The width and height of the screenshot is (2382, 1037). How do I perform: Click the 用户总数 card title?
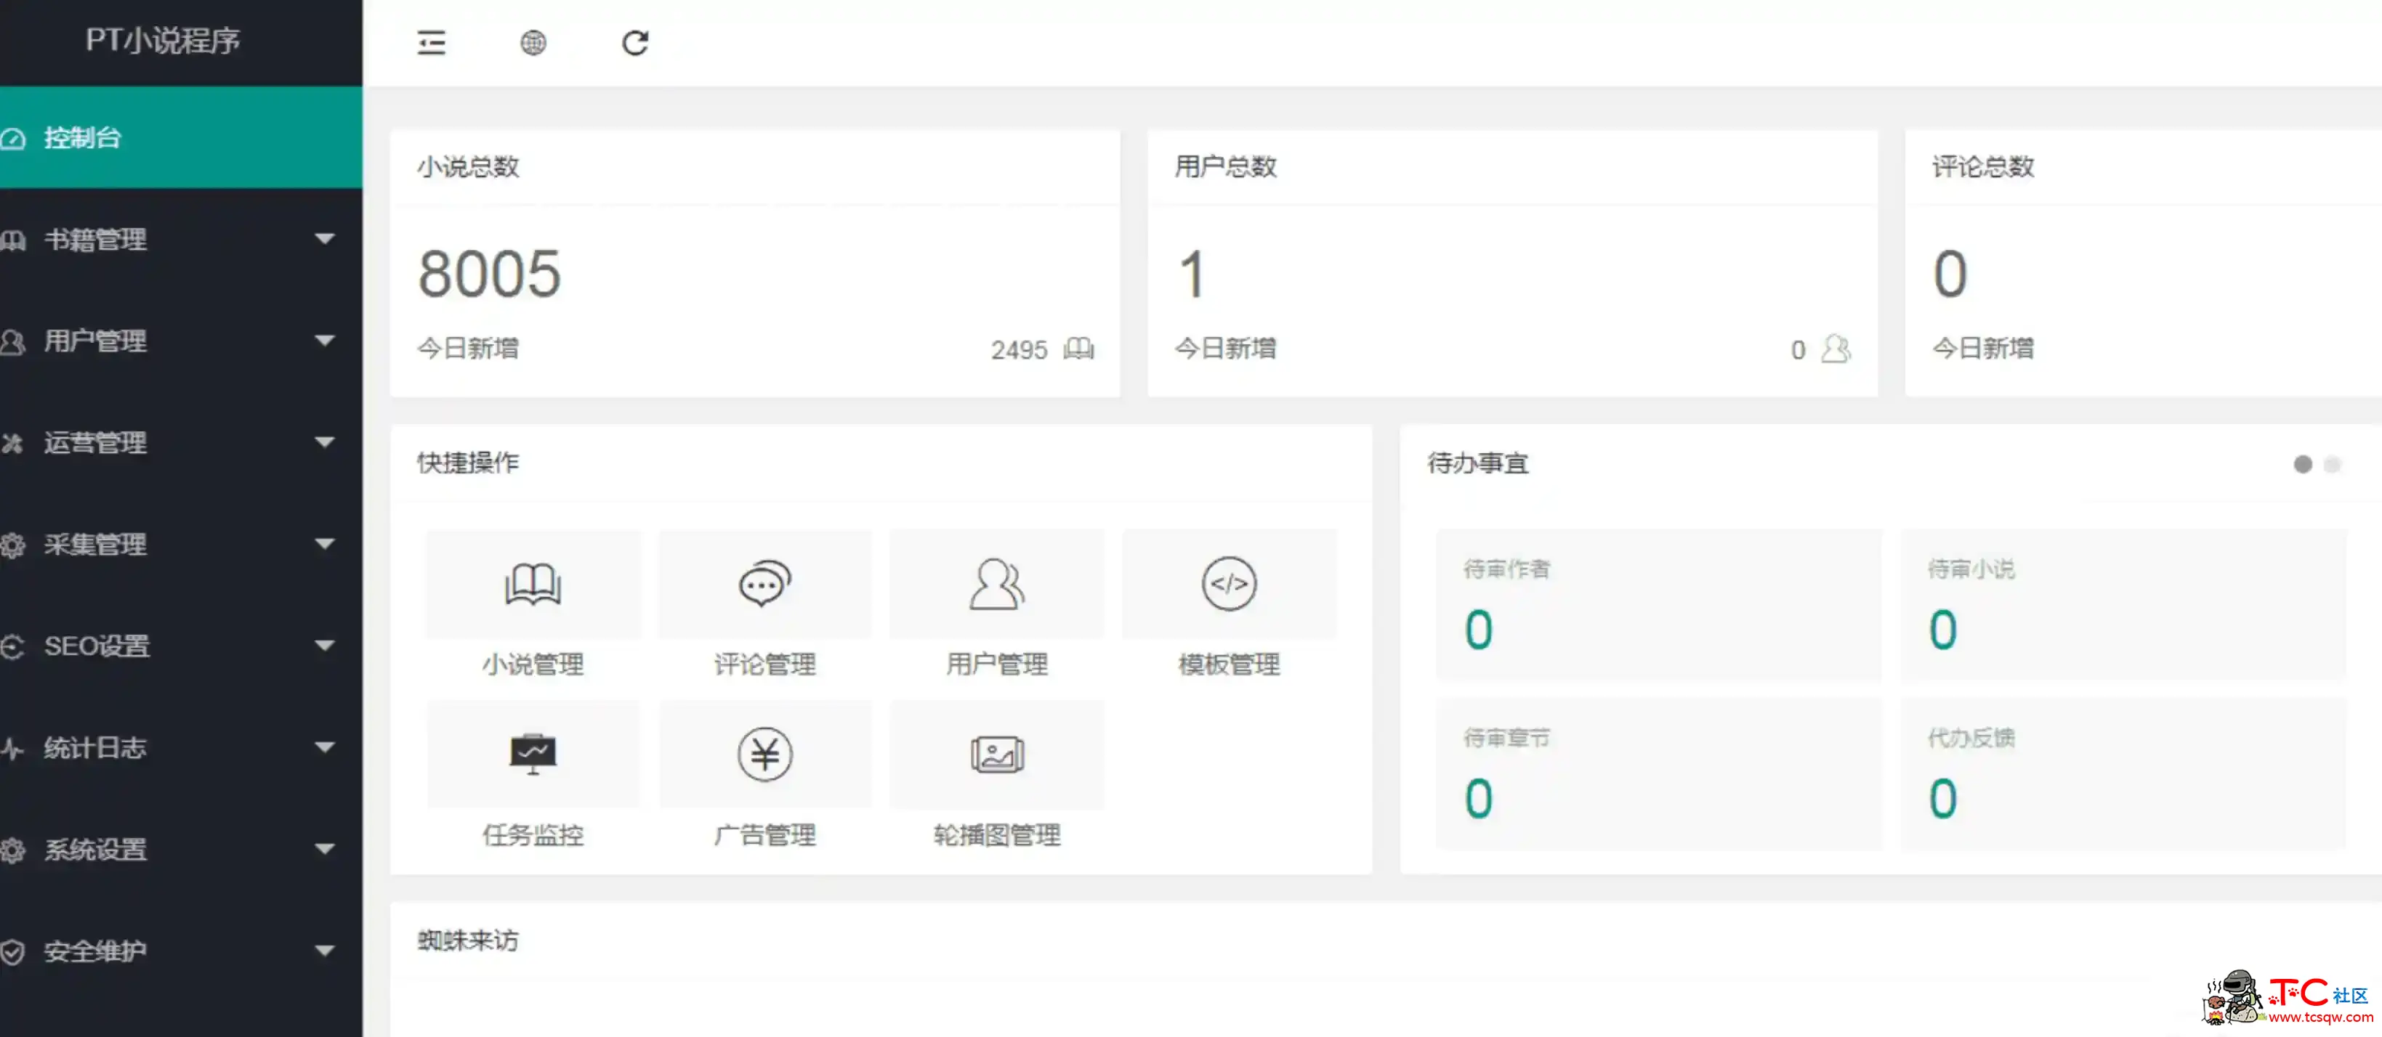click(x=1225, y=167)
